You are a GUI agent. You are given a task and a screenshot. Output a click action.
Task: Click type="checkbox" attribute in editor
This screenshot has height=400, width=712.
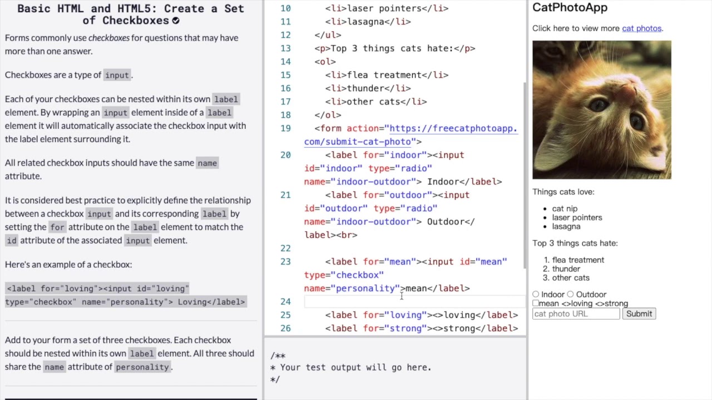pos(344,275)
